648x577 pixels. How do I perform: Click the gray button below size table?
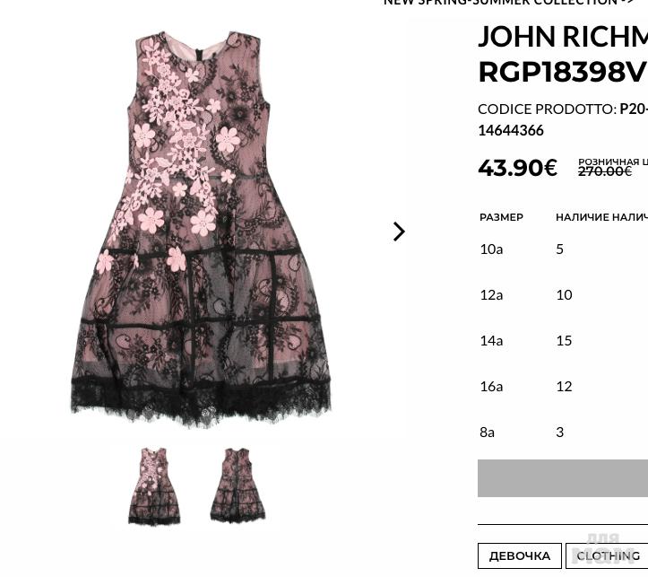point(563,478)
